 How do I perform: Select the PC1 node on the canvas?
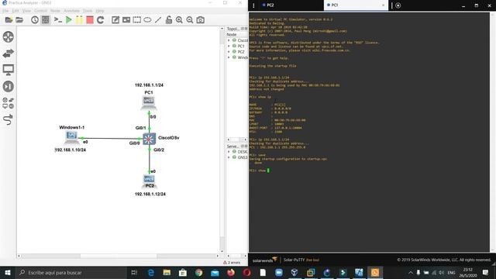[x=149, y=102]
